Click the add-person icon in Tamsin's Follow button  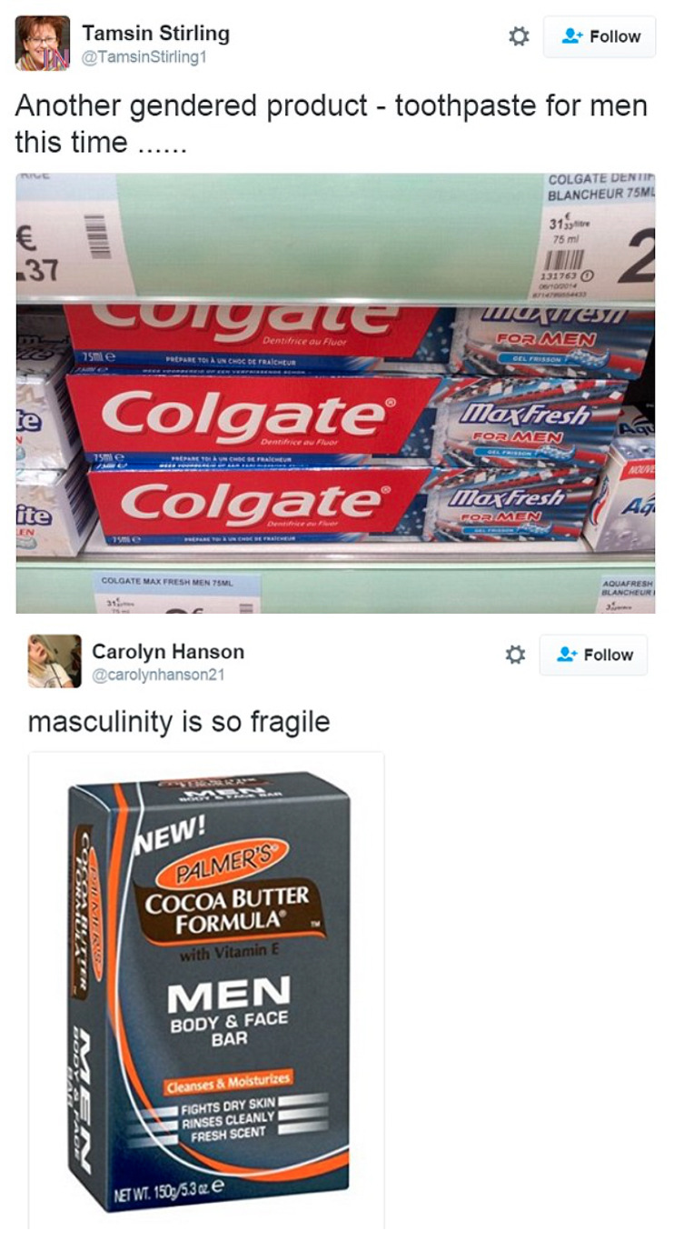(570, 36)
